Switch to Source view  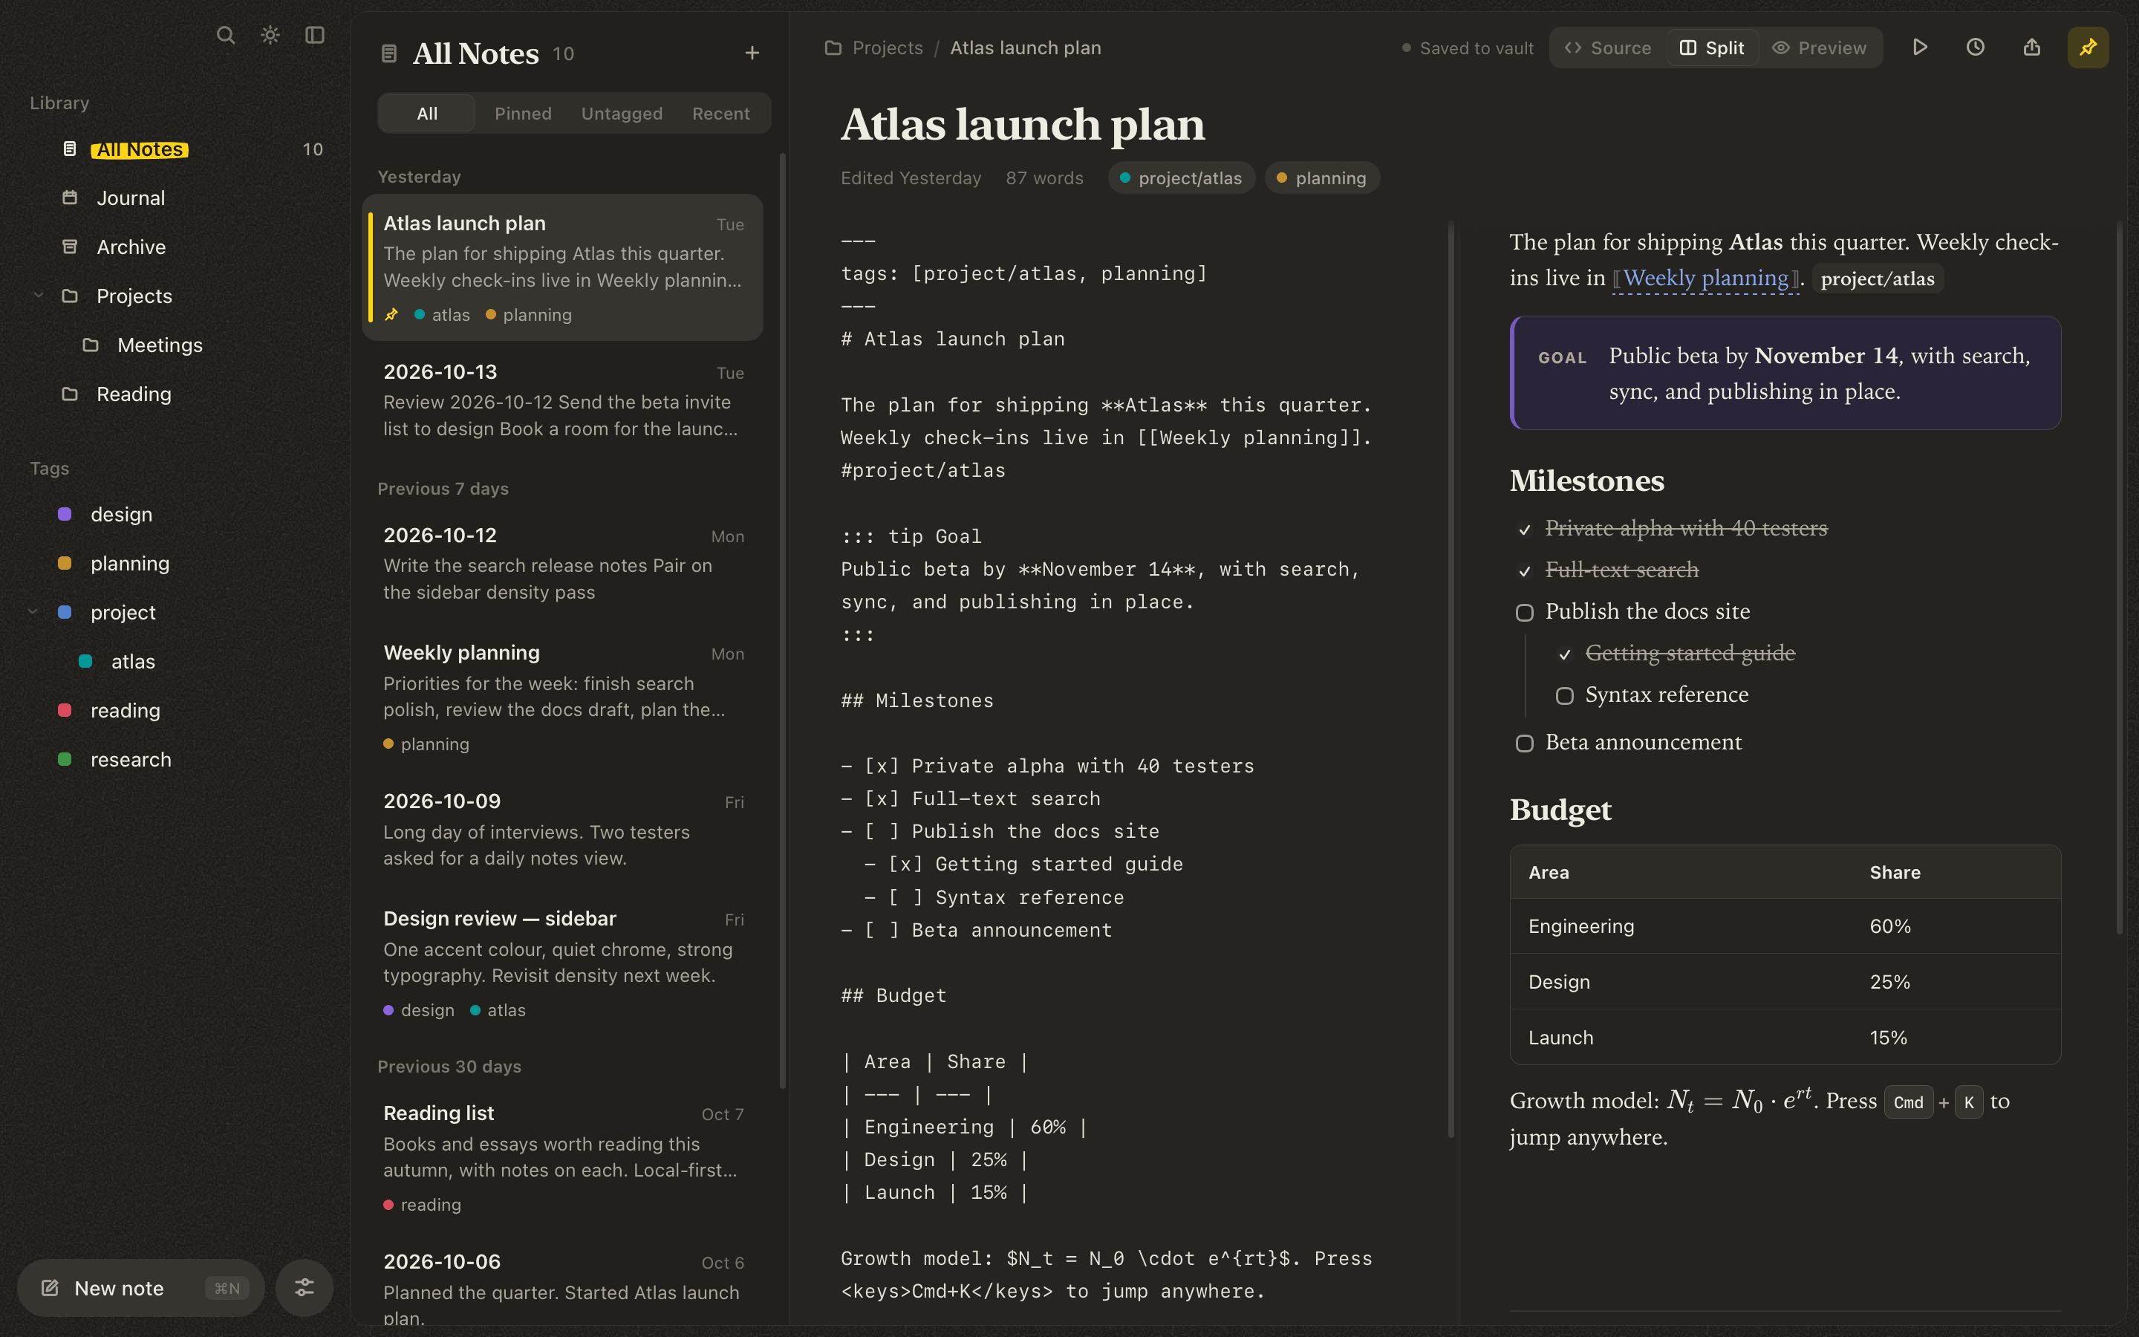point(1608,48)
